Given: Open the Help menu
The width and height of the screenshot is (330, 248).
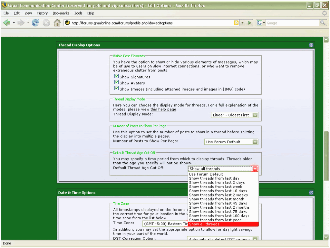Looking at the screenshot, I should click(x=91, y=13).
